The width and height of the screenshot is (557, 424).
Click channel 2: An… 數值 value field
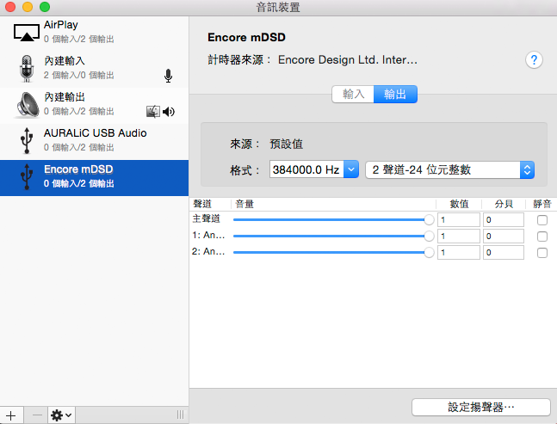tap(459, 253)
